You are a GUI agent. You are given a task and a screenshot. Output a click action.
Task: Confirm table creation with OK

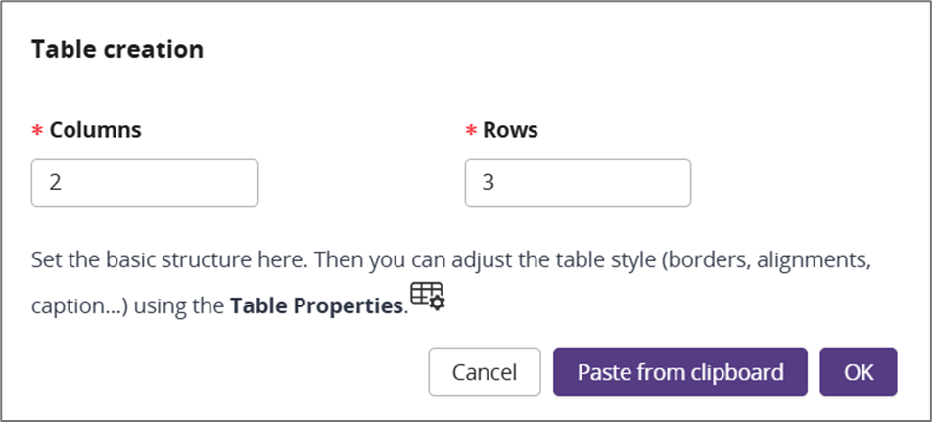pyautogui.click(x=859, y=372)
